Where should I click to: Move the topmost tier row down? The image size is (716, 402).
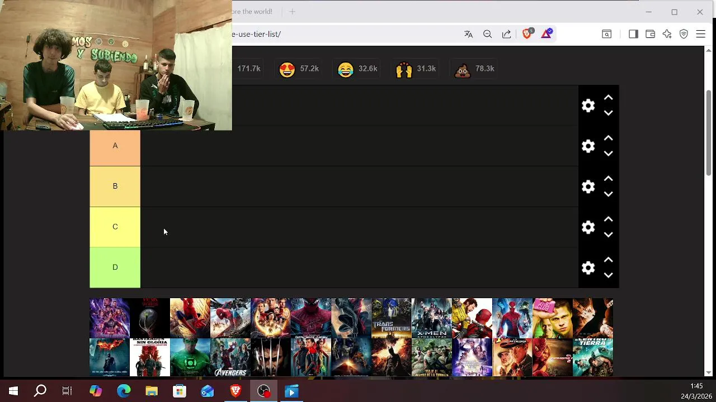coord(609,113)
